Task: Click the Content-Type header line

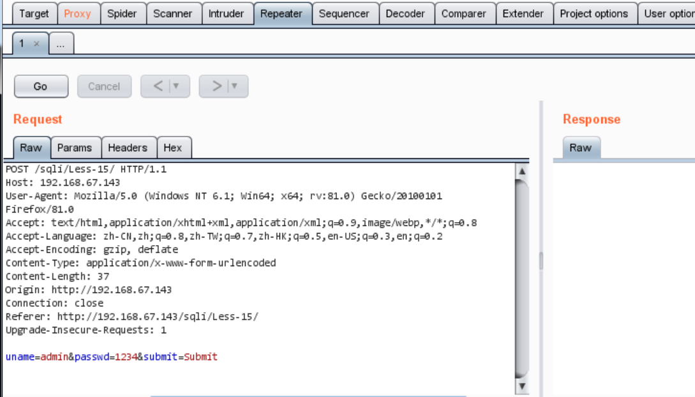Action: click(140, 263)
